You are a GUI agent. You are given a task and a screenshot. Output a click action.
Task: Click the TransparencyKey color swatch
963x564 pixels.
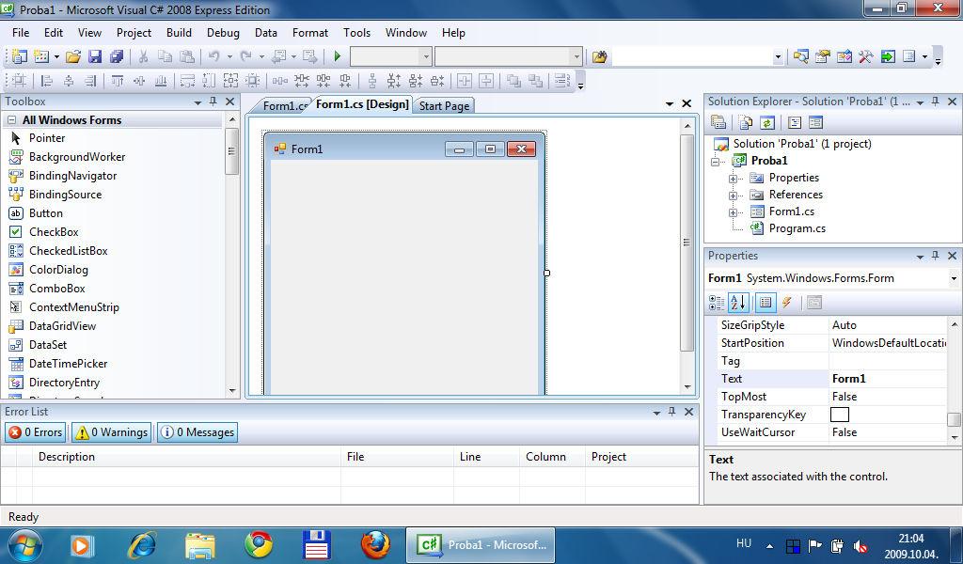pos(840,415)
